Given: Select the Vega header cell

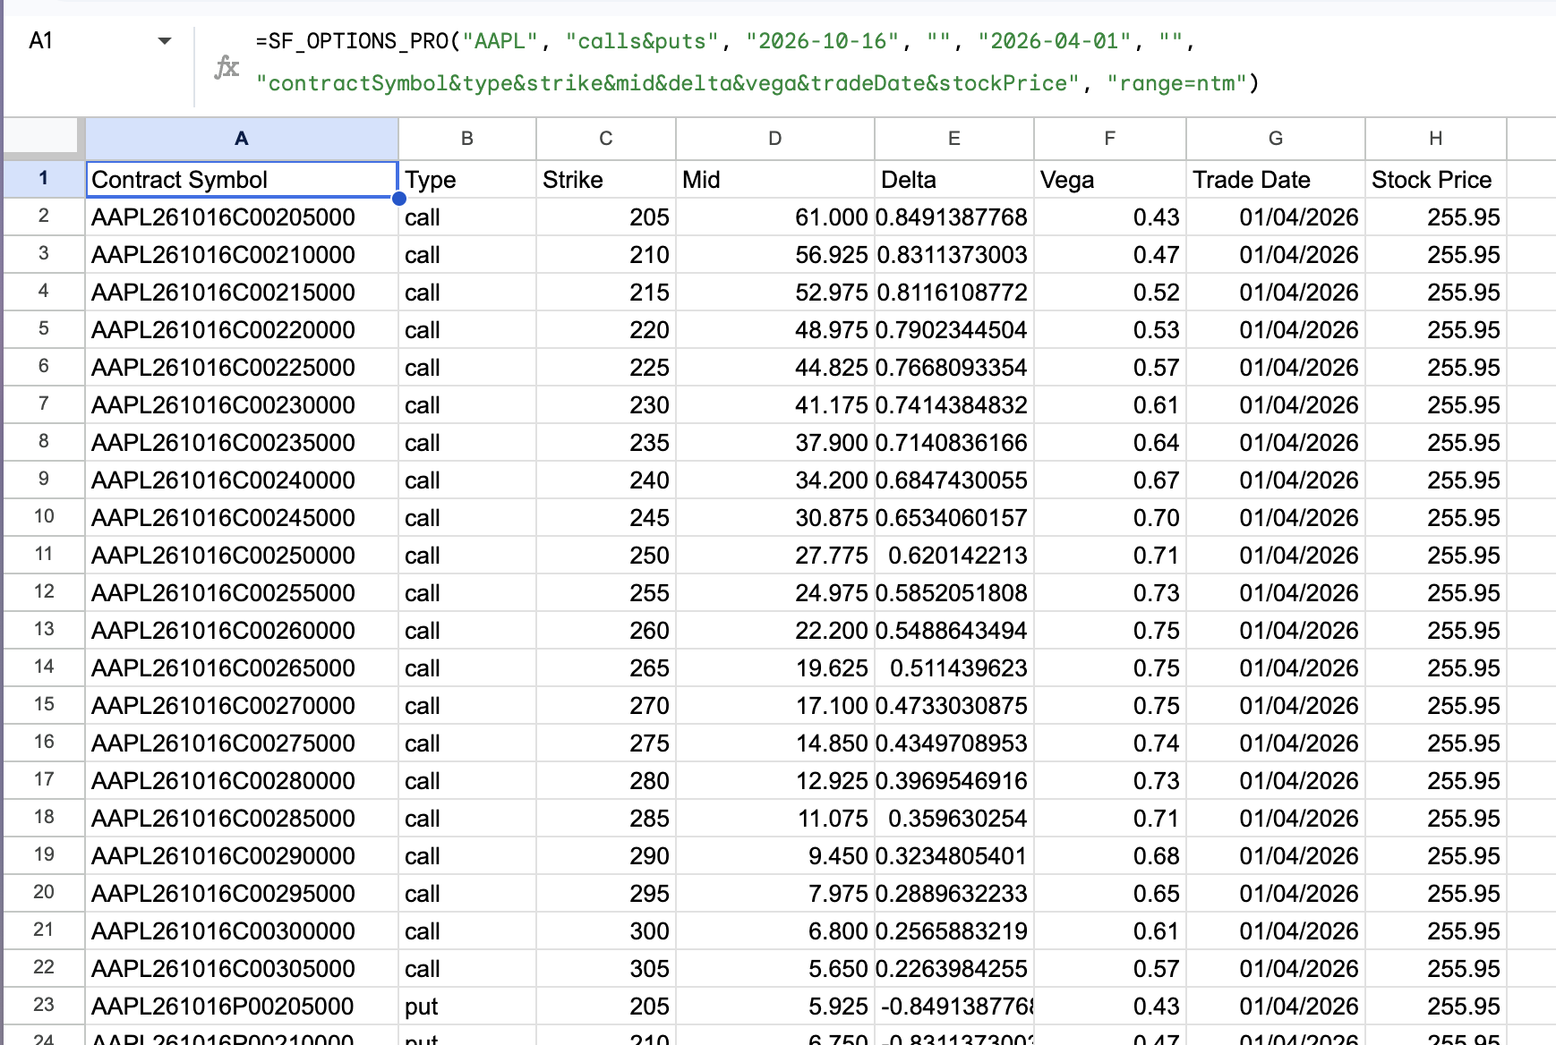Looking at the screenshot, I should tap(1110, 179).
